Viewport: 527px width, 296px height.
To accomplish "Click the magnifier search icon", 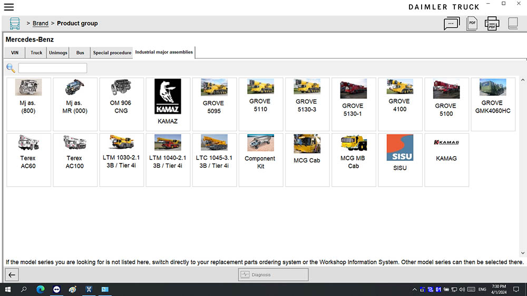I will point(11,68).
